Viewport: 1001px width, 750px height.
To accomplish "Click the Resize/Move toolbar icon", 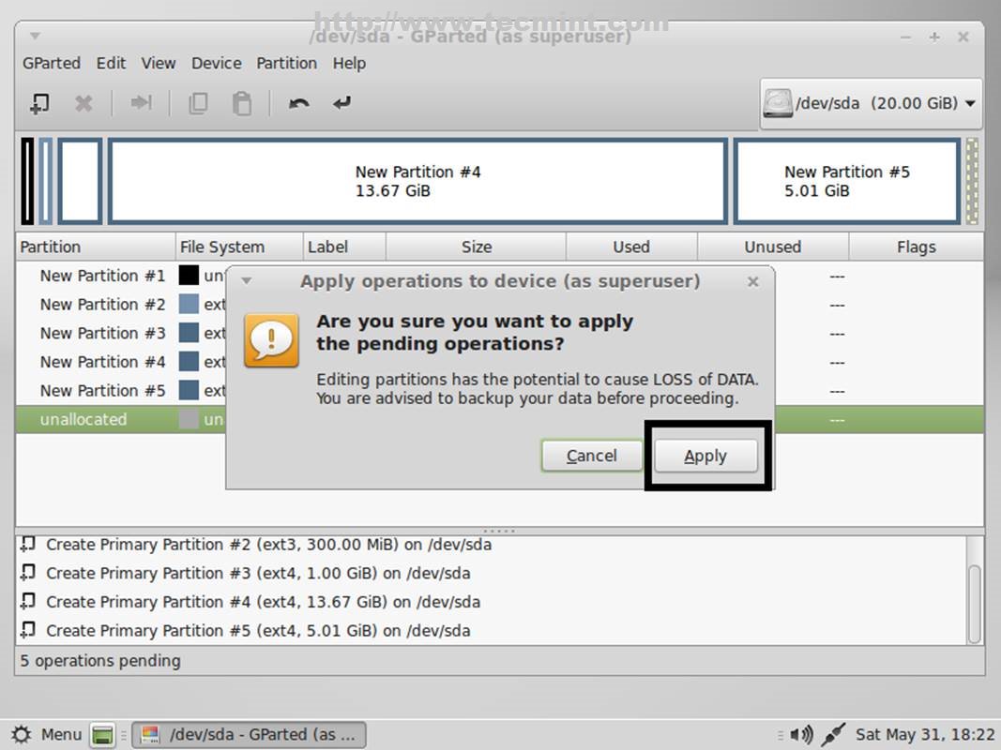I will (x=141, y=103).
